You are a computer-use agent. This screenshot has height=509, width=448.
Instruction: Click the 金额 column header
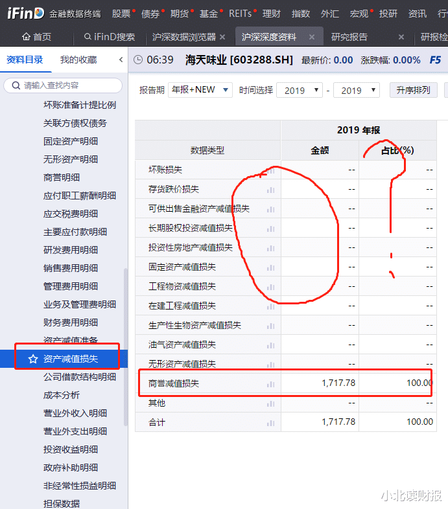[x=320, y=150]
